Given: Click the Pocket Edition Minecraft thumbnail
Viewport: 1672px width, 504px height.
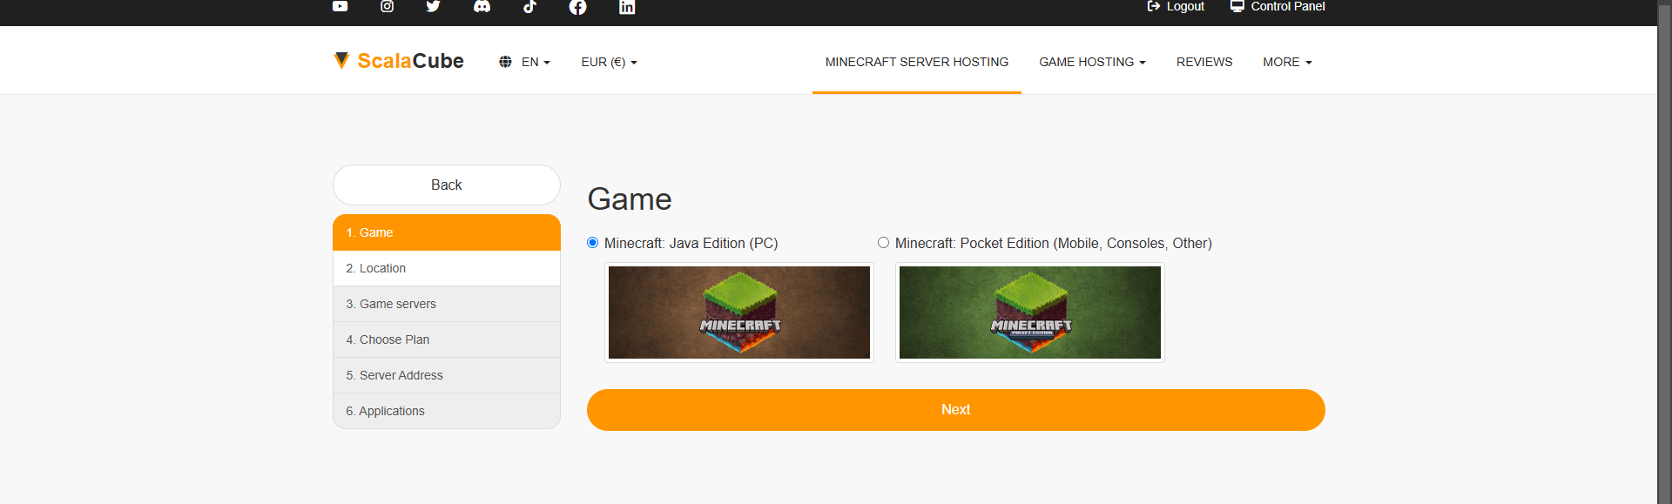Looking at the screenshot, I should tap(1030, 312).
